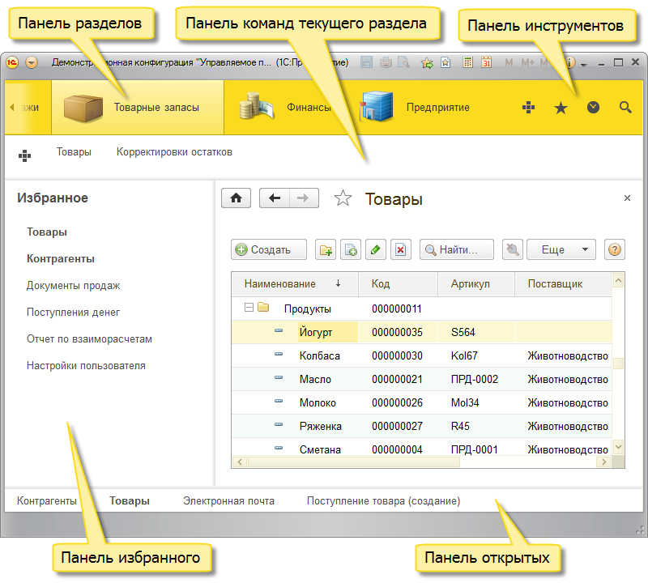
Task: Open the Еще dropdown menu
Action: pyautogui.click(x=561, y=249)
